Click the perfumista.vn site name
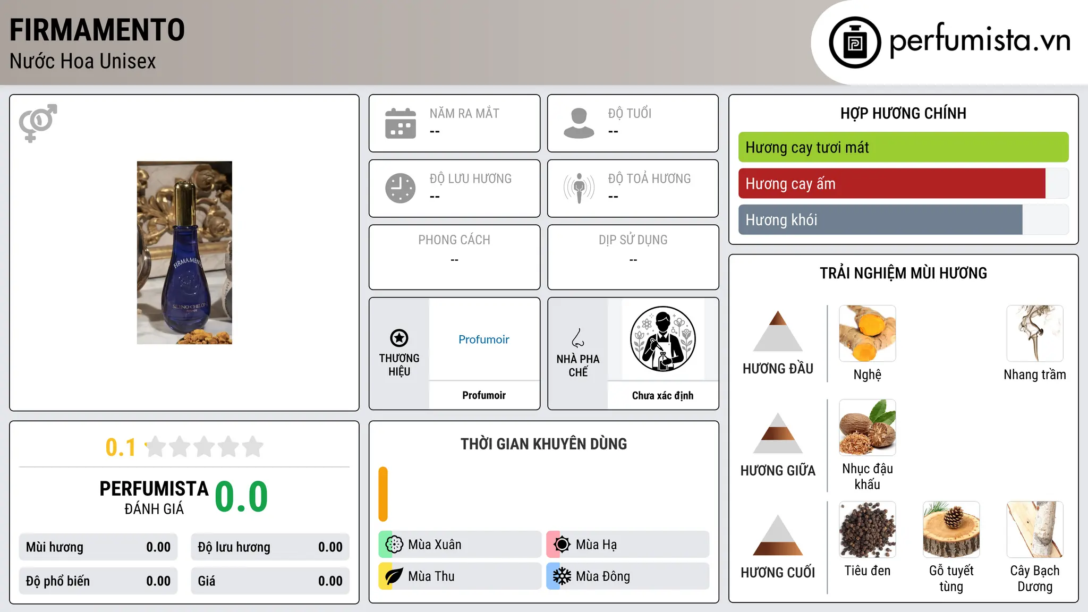Screen dimensions: 1088x612 (980, 40)
